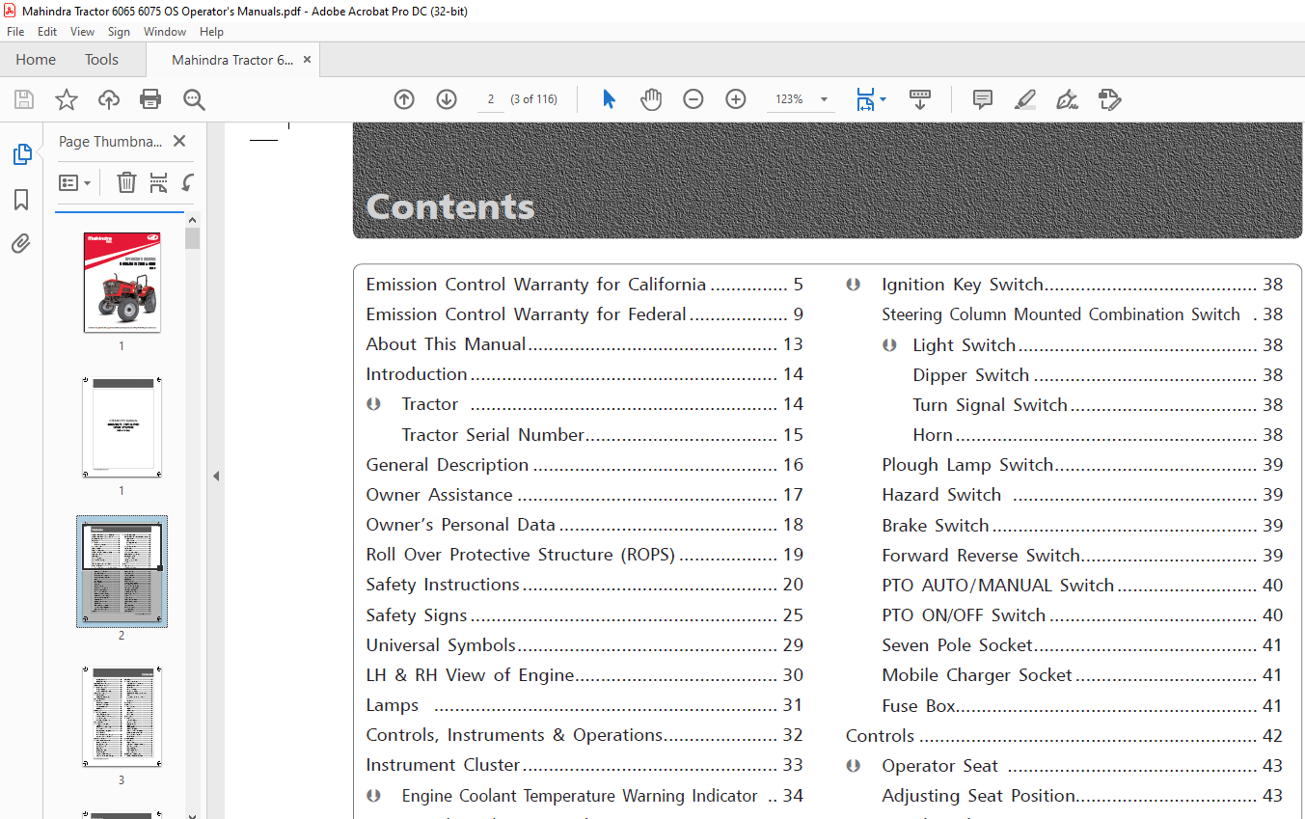Activate the Selection arrow tool
The height and width of the screenshot is (819, 1305).
609,99
